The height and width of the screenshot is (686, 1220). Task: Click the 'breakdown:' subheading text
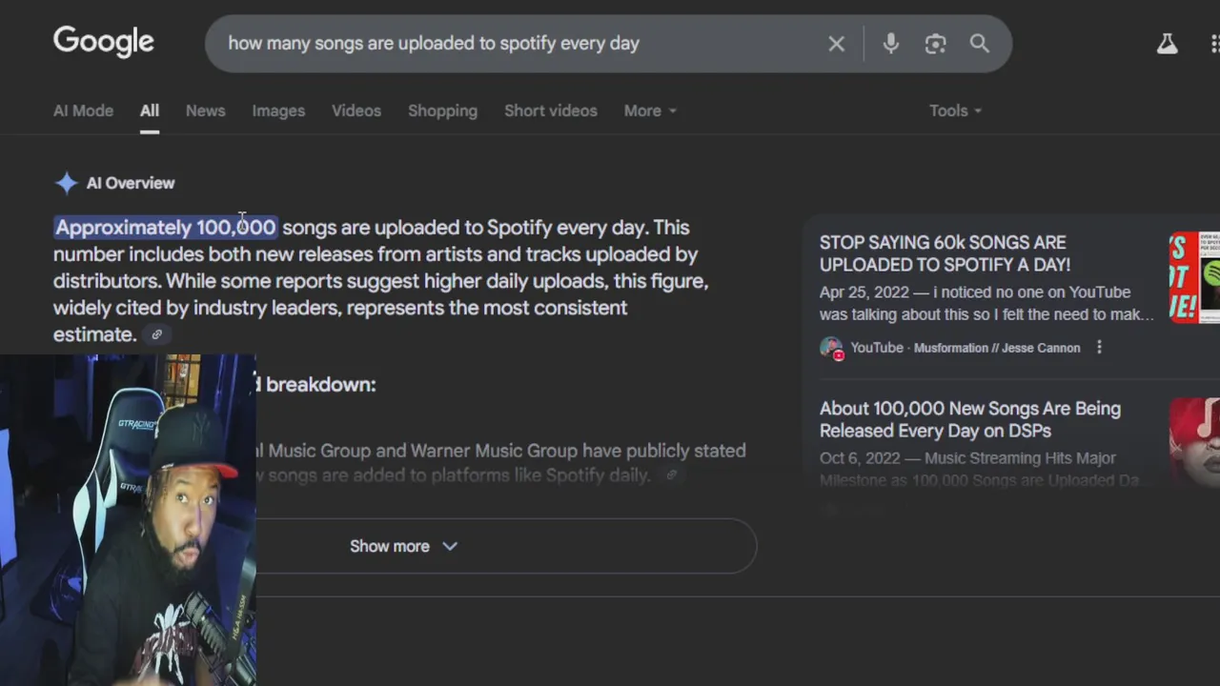pos(321,384)
